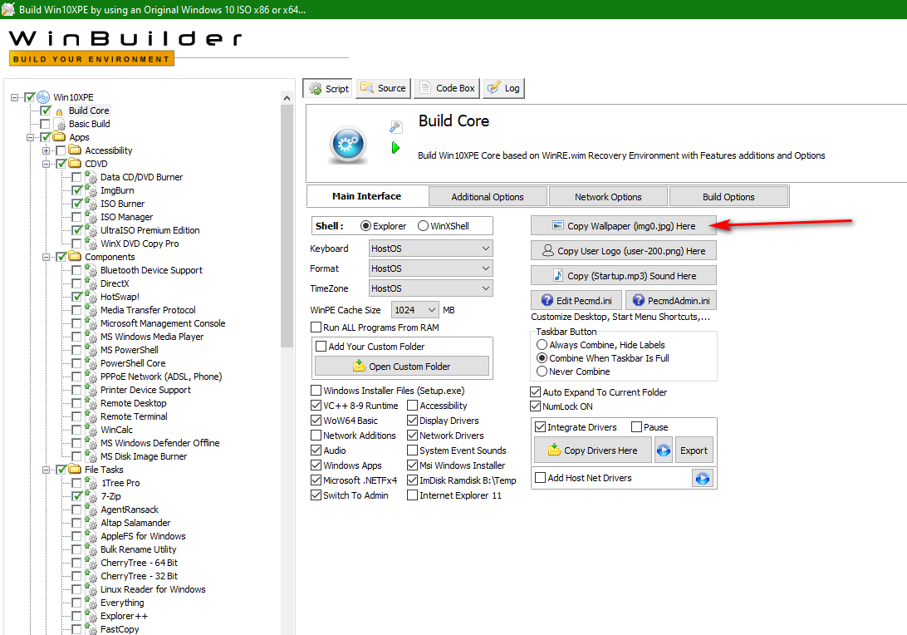
Task: Click the tree scrollbar up arrow
Action: (287, 98)
